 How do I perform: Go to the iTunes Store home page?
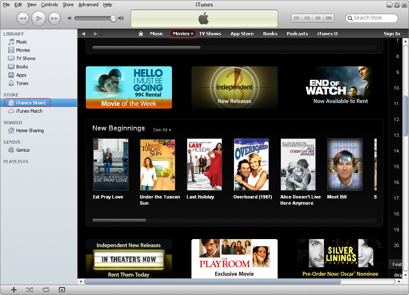[x=141, y=34]
